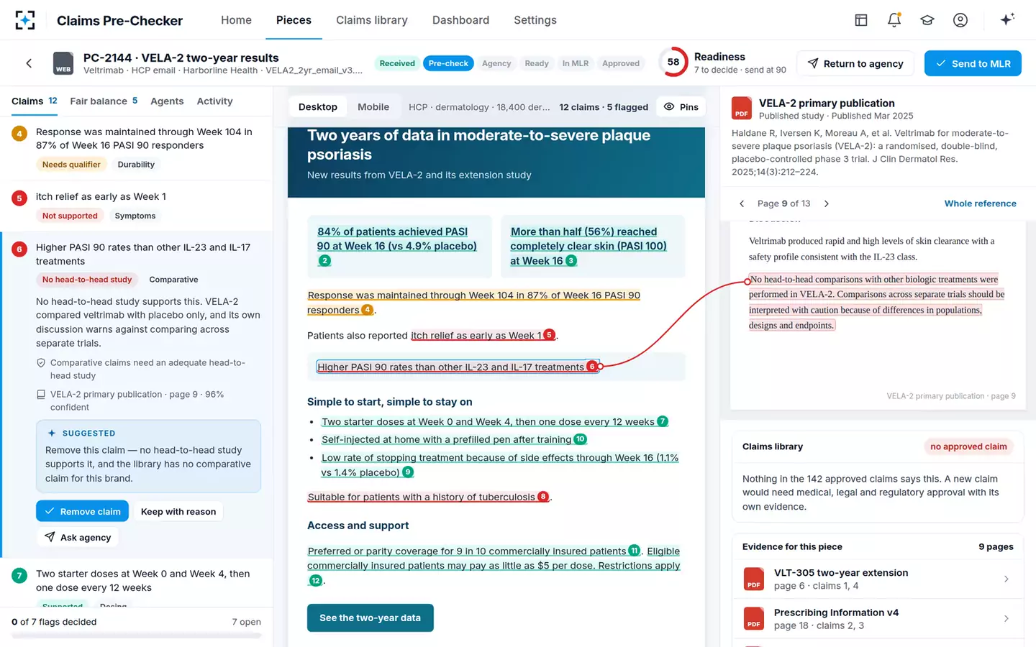Open notifications bell

(x=894, y=20)
